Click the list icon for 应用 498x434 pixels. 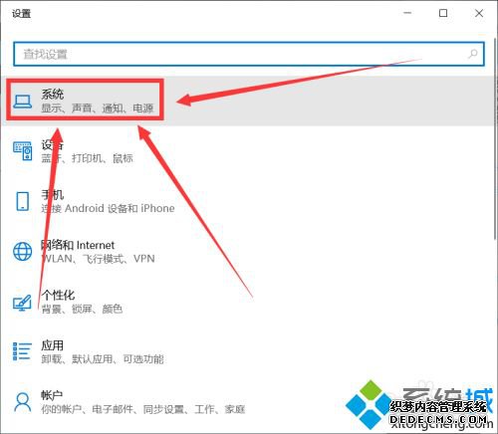(22, 351)
